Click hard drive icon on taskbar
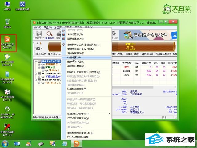Screen dimensions: 197x148 [41, 144]
